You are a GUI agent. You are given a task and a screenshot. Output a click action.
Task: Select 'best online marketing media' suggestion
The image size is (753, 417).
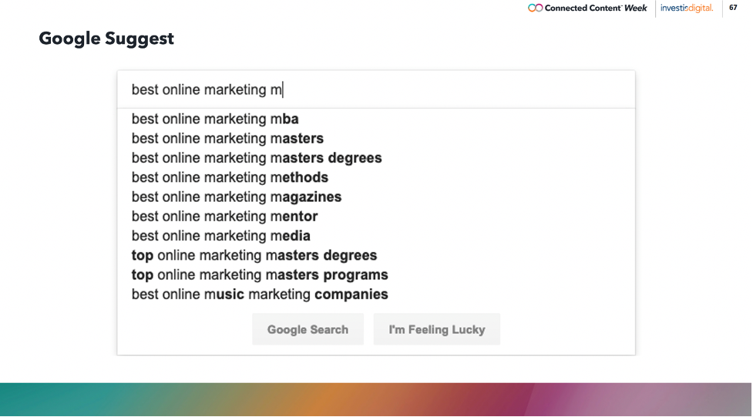221,236
